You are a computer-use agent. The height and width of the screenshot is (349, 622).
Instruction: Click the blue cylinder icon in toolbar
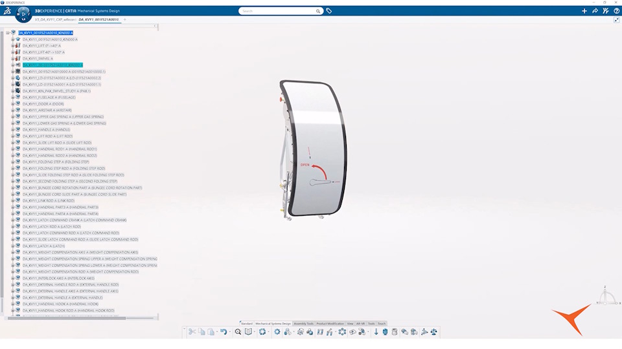coord(385,332)
